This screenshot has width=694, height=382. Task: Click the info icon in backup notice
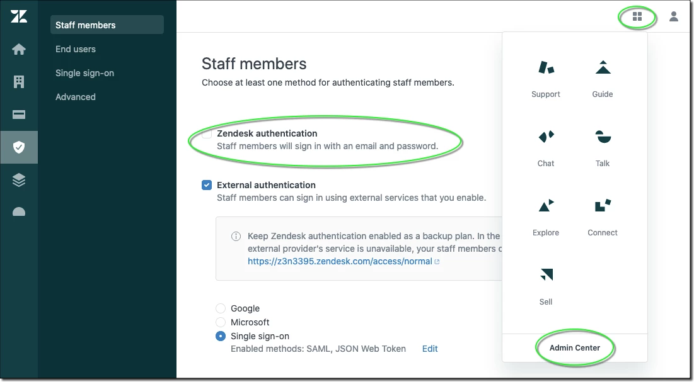pyautogui.click(x=236, y=236)
